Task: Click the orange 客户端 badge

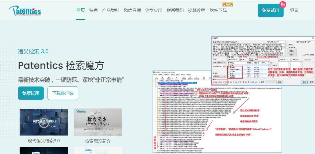Action: coord(228,4)
